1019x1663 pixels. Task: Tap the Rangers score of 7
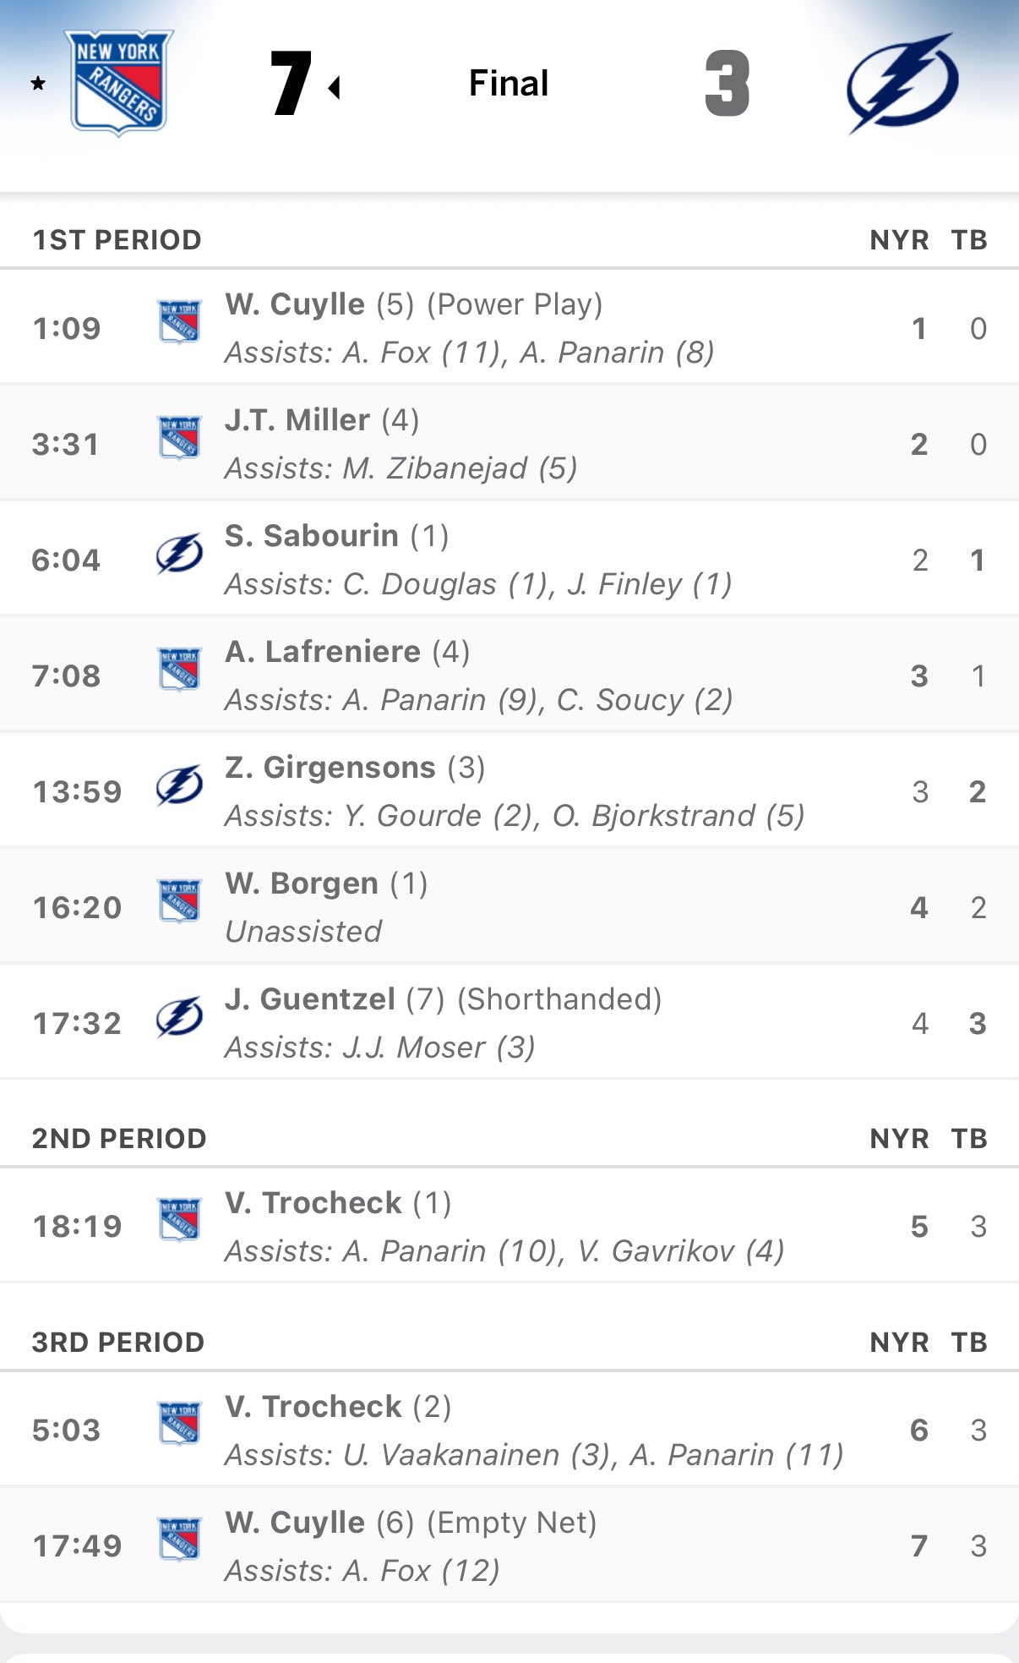pyautogui.click(x=292, y=83)
